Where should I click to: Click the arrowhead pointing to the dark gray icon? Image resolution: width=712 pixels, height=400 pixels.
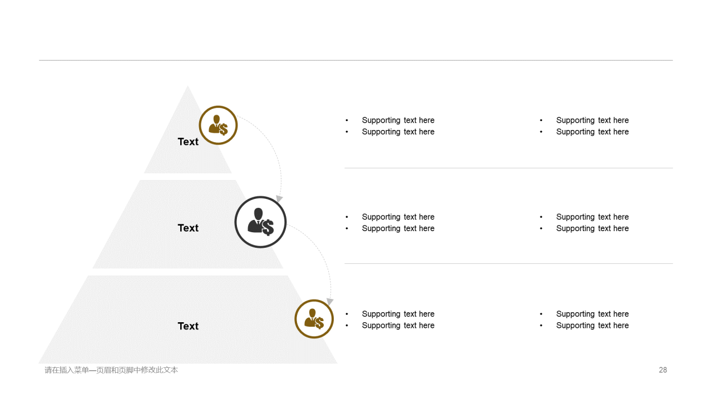(x=279, y=198)
